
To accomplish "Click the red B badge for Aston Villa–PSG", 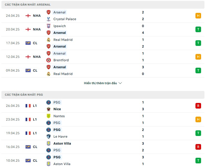I will point(198,147).
